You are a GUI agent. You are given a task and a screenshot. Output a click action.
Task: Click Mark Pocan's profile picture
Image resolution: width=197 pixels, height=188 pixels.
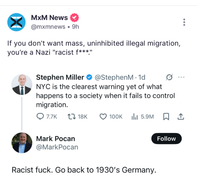coord(22,143)
